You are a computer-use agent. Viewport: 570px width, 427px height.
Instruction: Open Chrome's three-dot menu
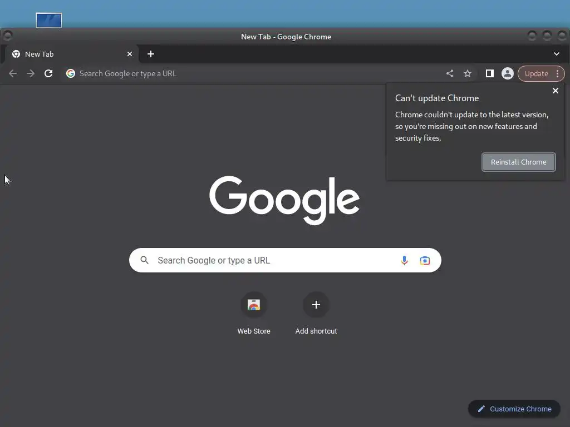tap(558, 74)
